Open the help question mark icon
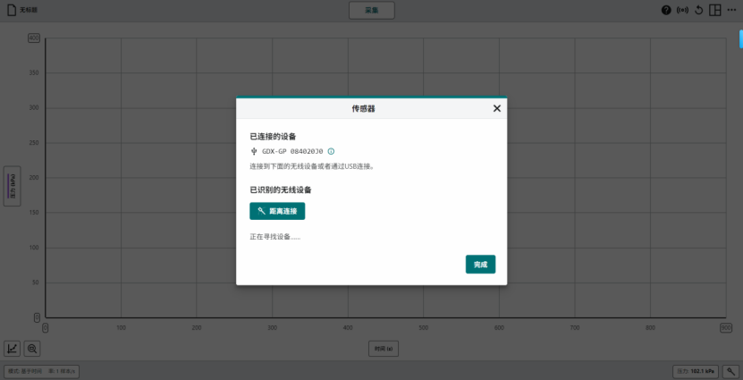 coord(666,10)
